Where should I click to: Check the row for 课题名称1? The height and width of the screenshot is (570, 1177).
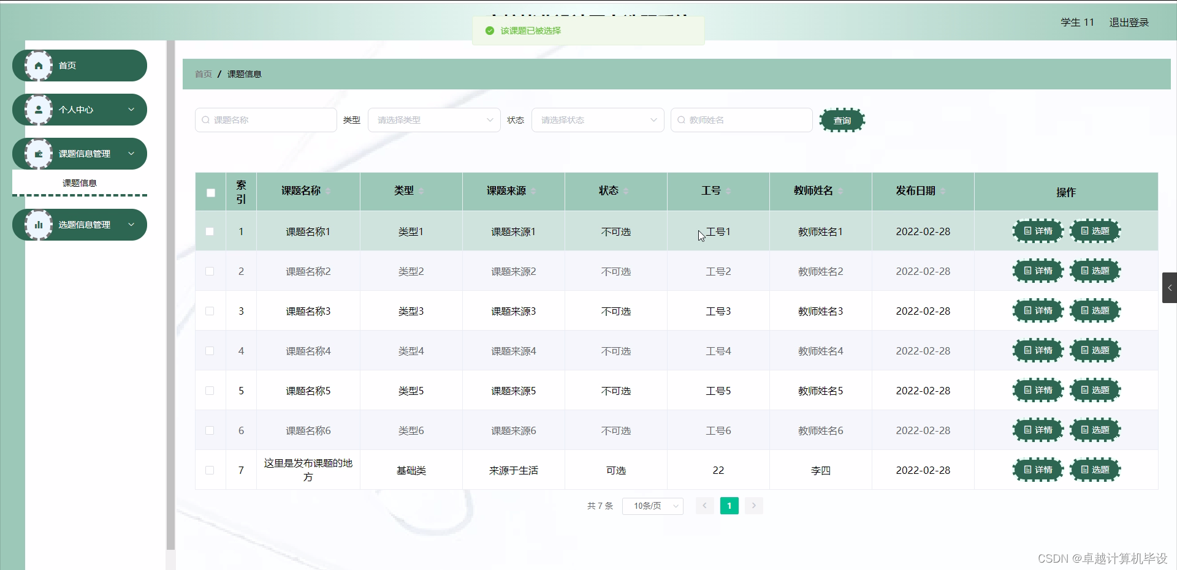tap(210, 231)
